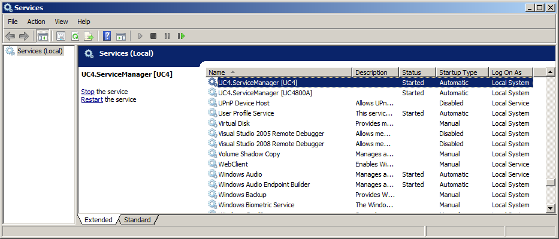Click the Restart Service toolbar icon
559x239 pixels.
(181, 36)
